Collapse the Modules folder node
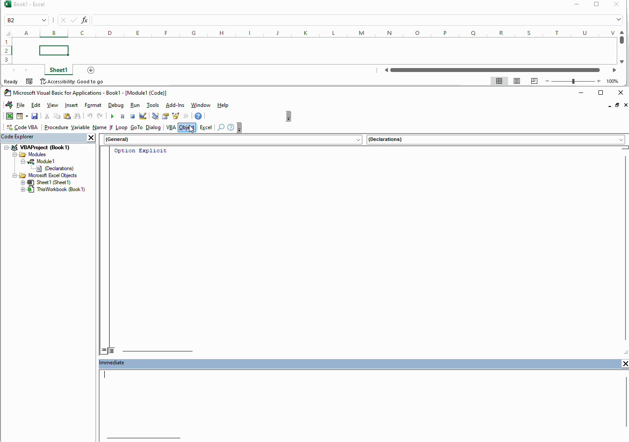629x442 pixels. (15, 154)
